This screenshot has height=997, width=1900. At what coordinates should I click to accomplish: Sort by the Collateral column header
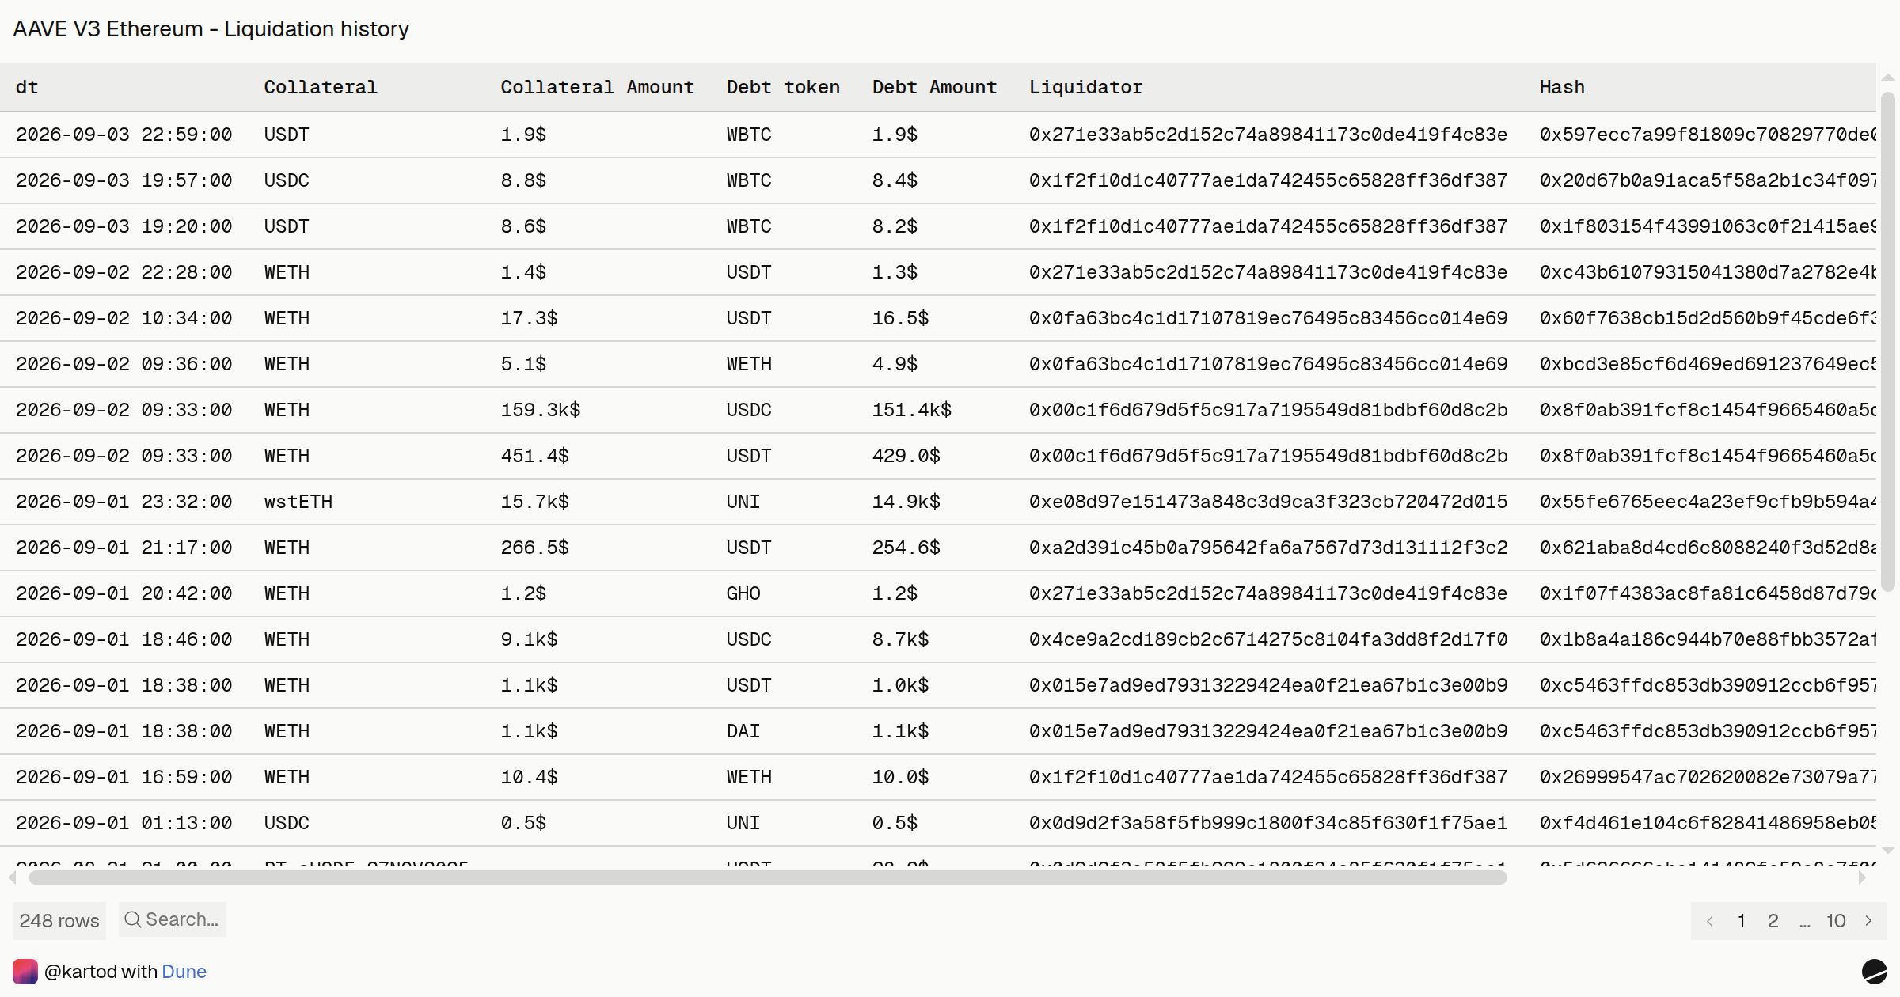[321, 87]
